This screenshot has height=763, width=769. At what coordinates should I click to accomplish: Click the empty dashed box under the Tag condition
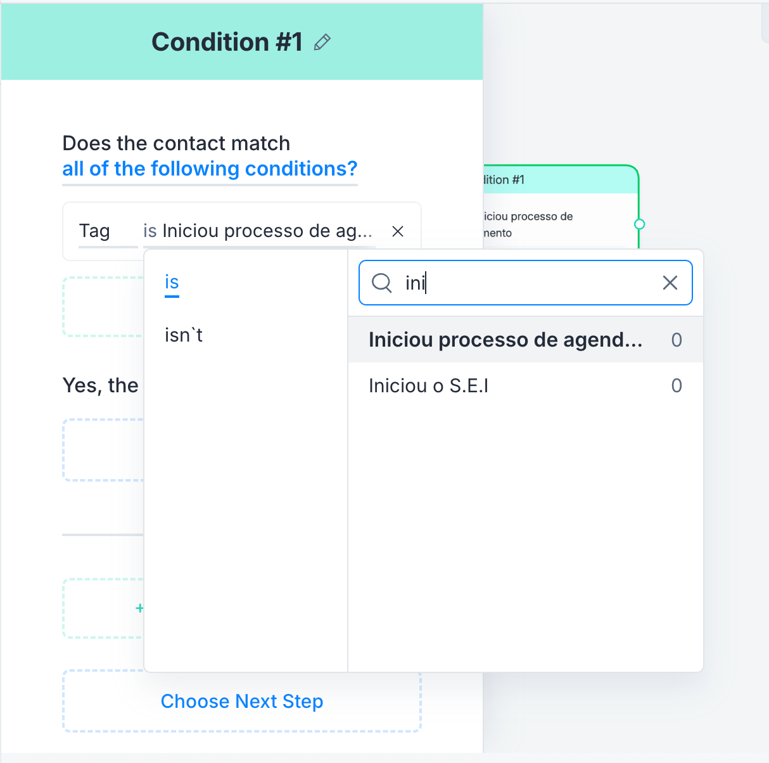click(x=103, y=307)
